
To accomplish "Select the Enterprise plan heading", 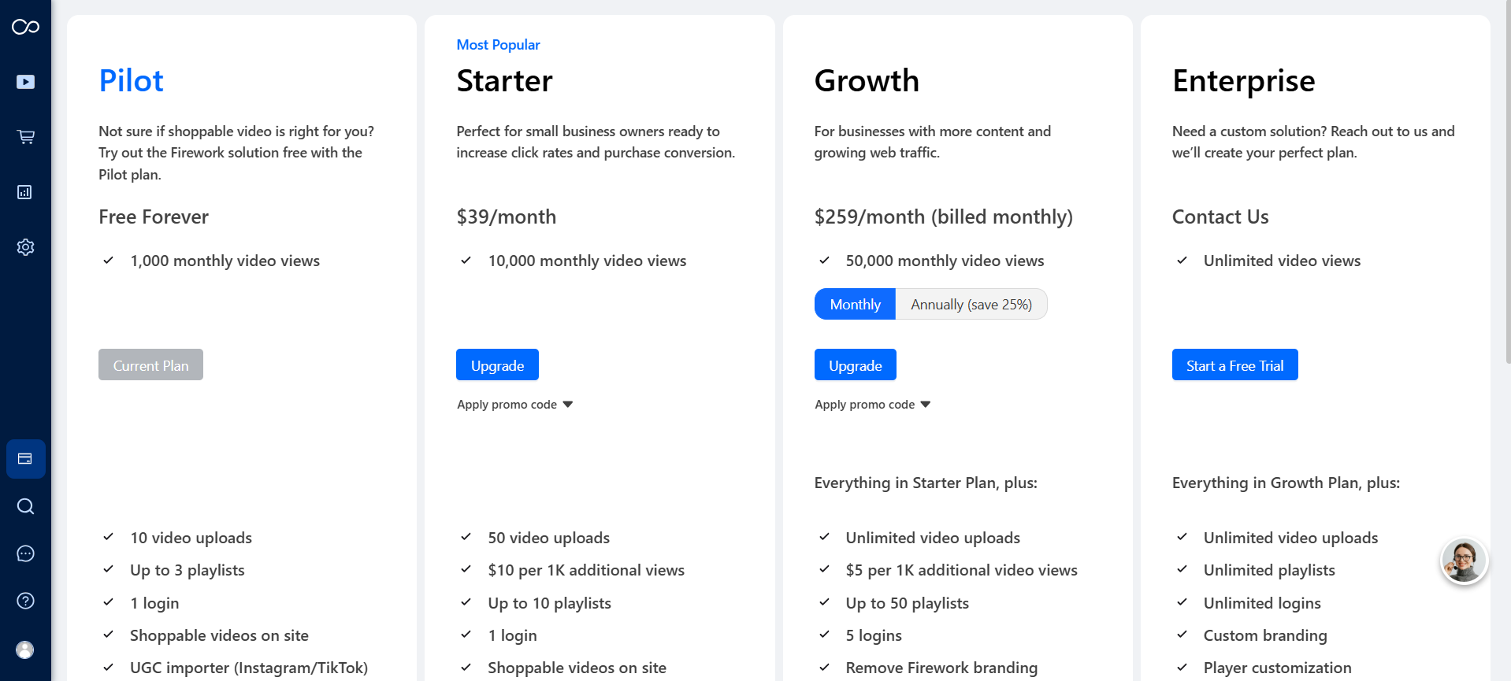I will point(1243,80).
